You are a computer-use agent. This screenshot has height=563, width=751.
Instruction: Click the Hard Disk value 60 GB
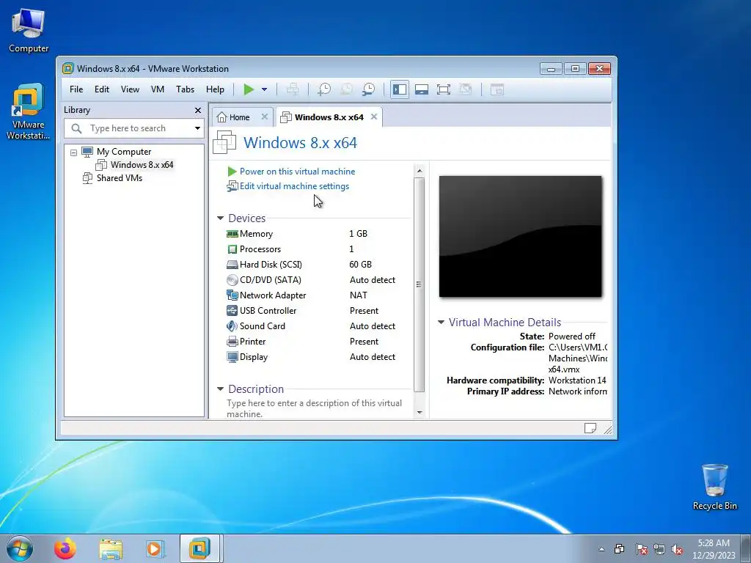pos(361,264)
